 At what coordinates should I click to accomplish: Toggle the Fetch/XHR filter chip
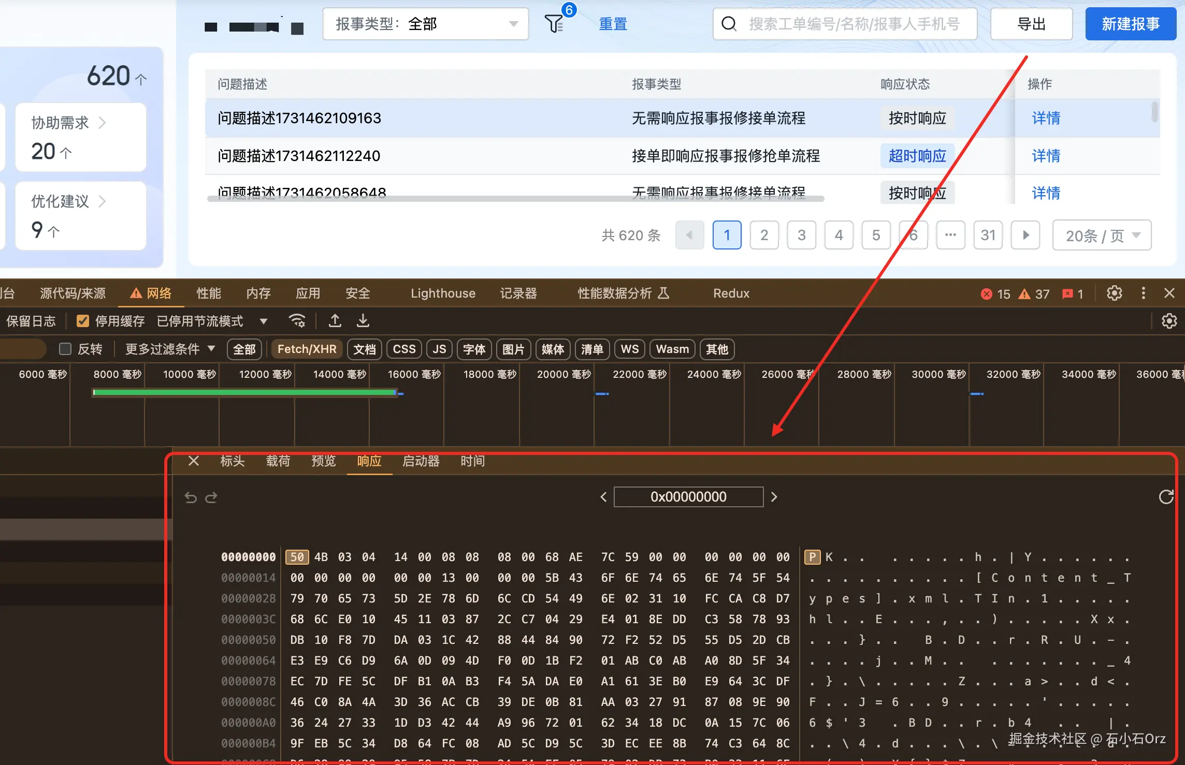(x=307, y=349)
